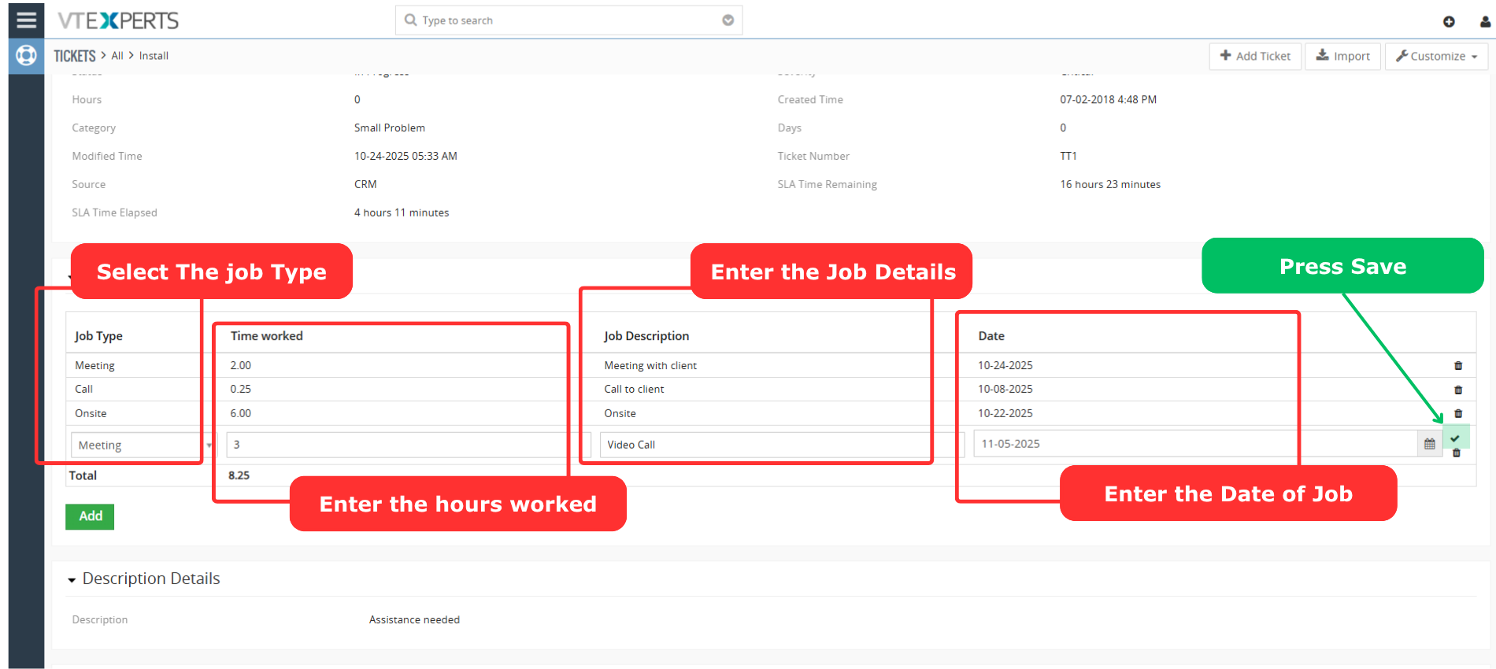Save the new row with the green checkmark

pos(1455,438)
